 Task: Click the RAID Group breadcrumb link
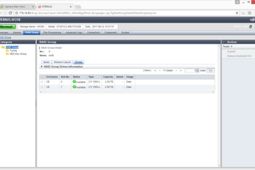point(6,37)
